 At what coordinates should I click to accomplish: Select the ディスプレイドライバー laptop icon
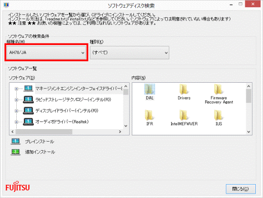point(28,110)
